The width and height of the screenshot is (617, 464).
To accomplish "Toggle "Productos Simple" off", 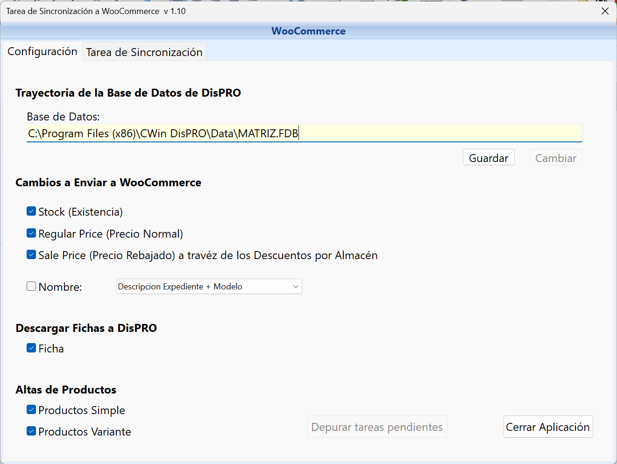I will tap(31, 409).
